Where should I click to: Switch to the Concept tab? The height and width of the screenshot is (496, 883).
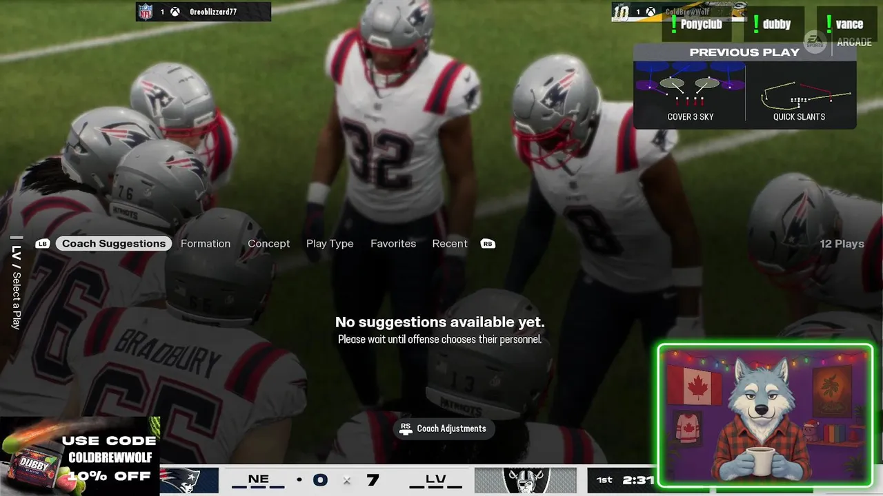[x=269, y=244]
